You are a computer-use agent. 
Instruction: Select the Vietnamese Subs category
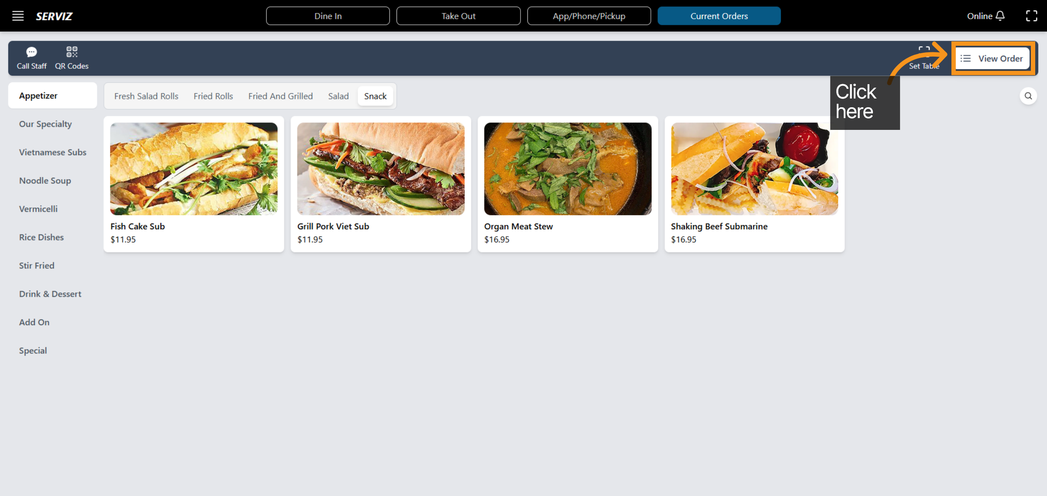(52, 152)
